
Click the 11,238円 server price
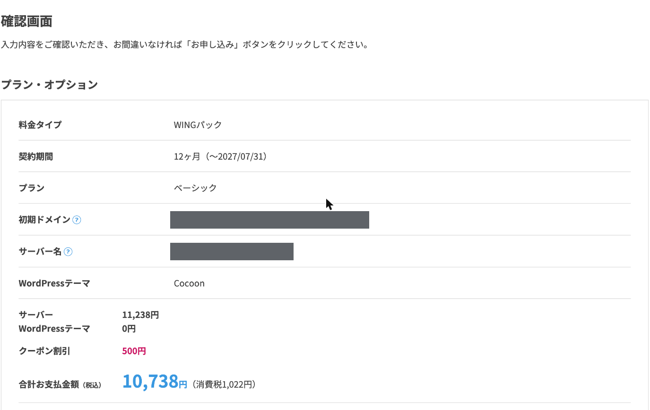[x=140, y=315]
